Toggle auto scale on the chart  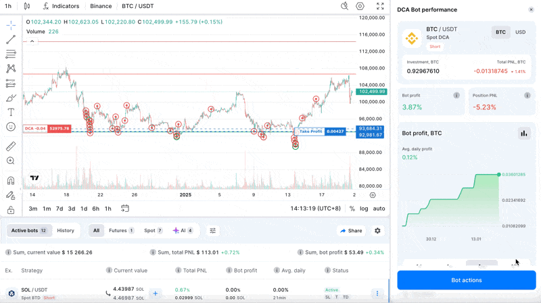click(x=379, y=209)
